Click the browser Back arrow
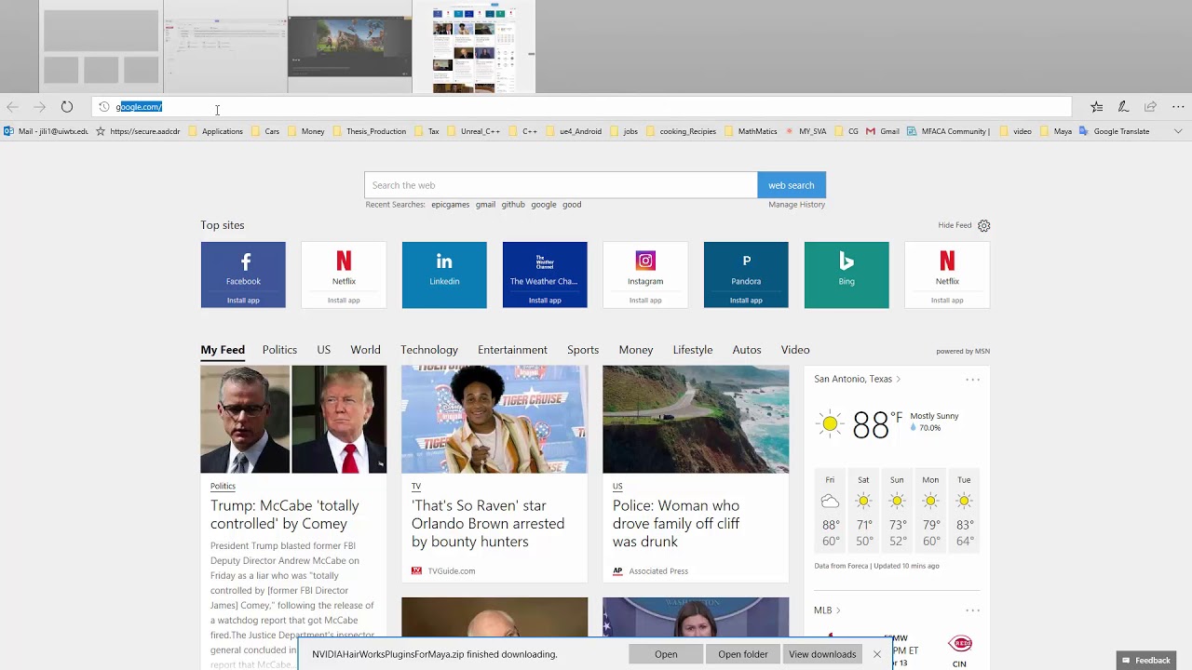 (12, 107)
